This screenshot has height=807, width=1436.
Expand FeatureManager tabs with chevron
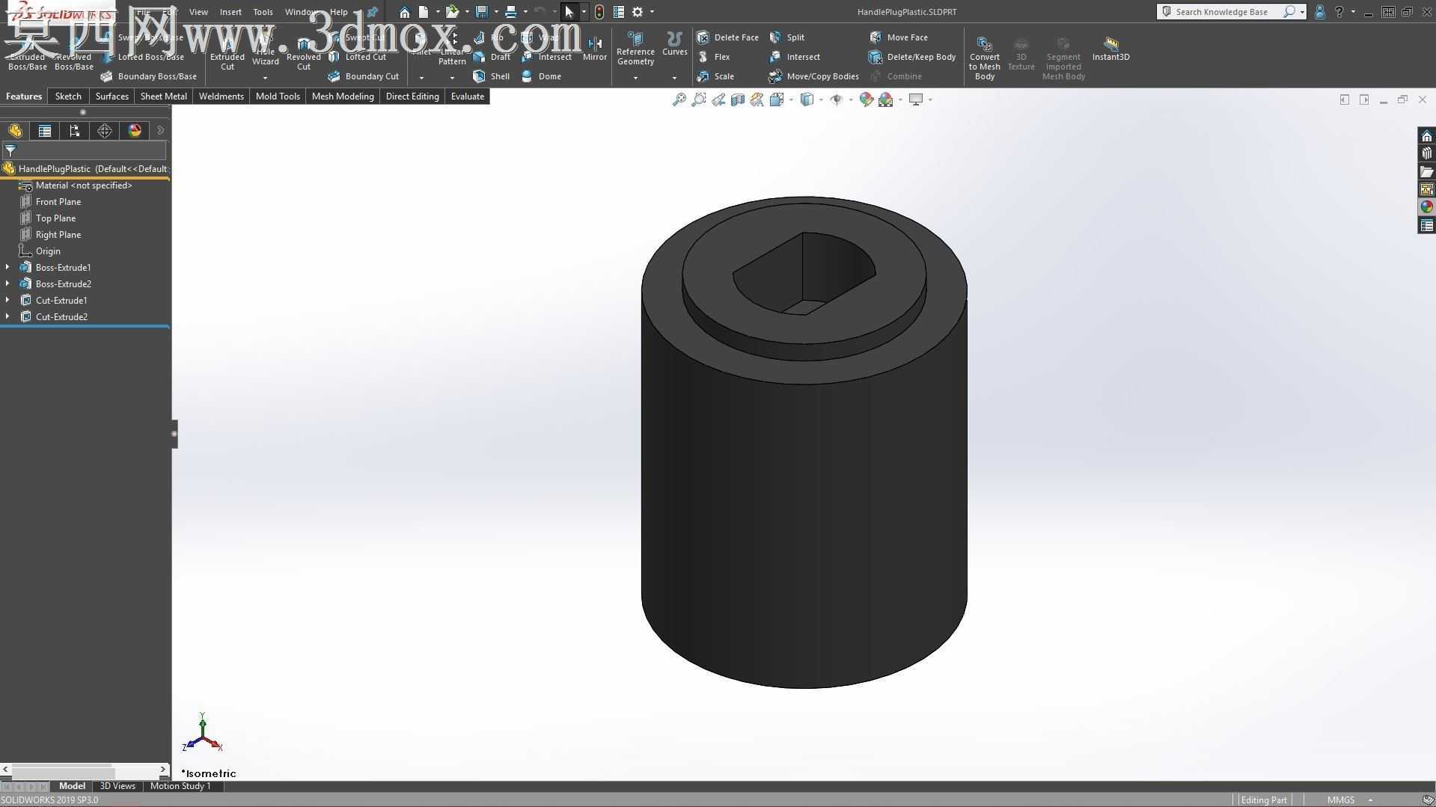160,131
